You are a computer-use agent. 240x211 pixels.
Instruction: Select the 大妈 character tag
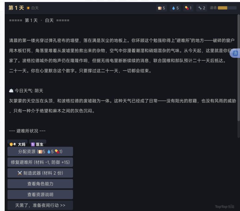coord(18,144)
